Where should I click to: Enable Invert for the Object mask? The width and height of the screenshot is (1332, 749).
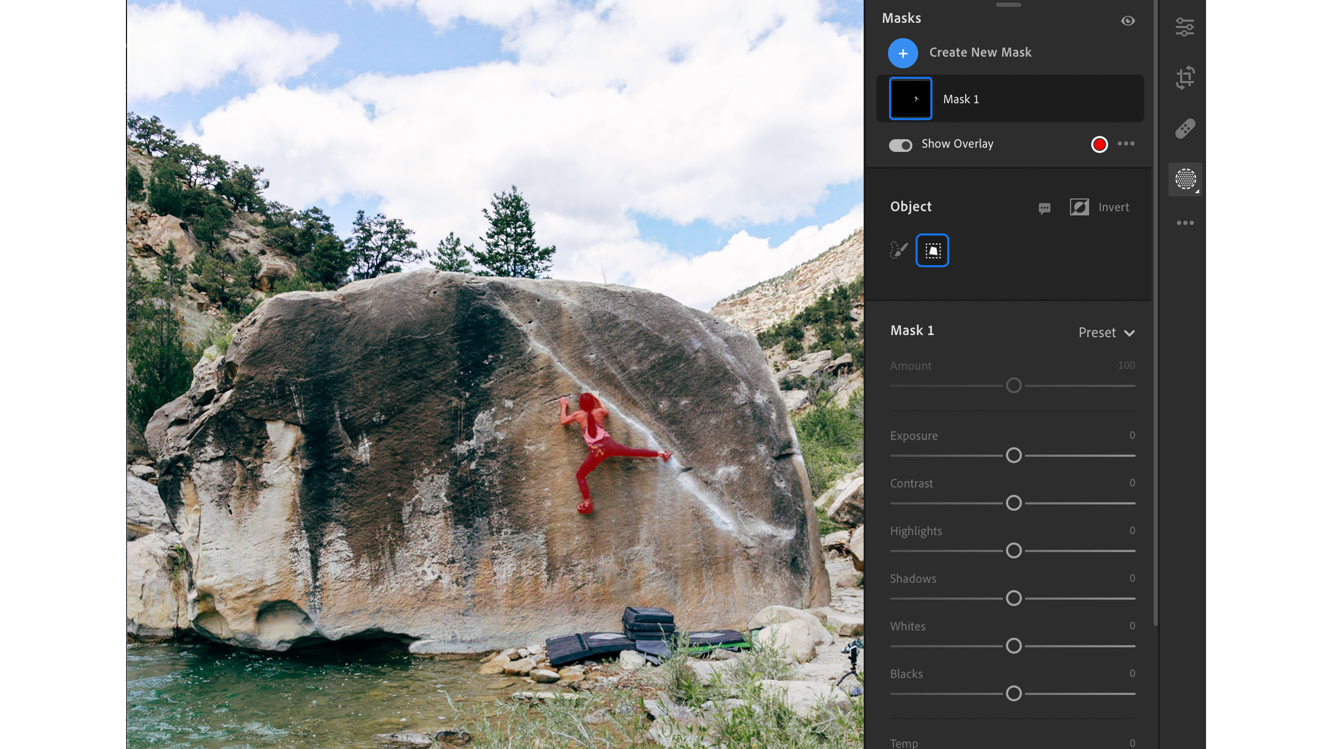(x=1080, y=207)
